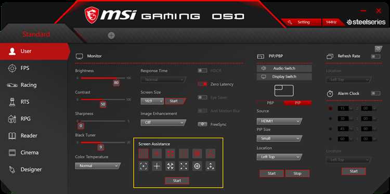Open the PIP Location dropdown
This screenshot has width=390, height=194.
pos(279,157)
